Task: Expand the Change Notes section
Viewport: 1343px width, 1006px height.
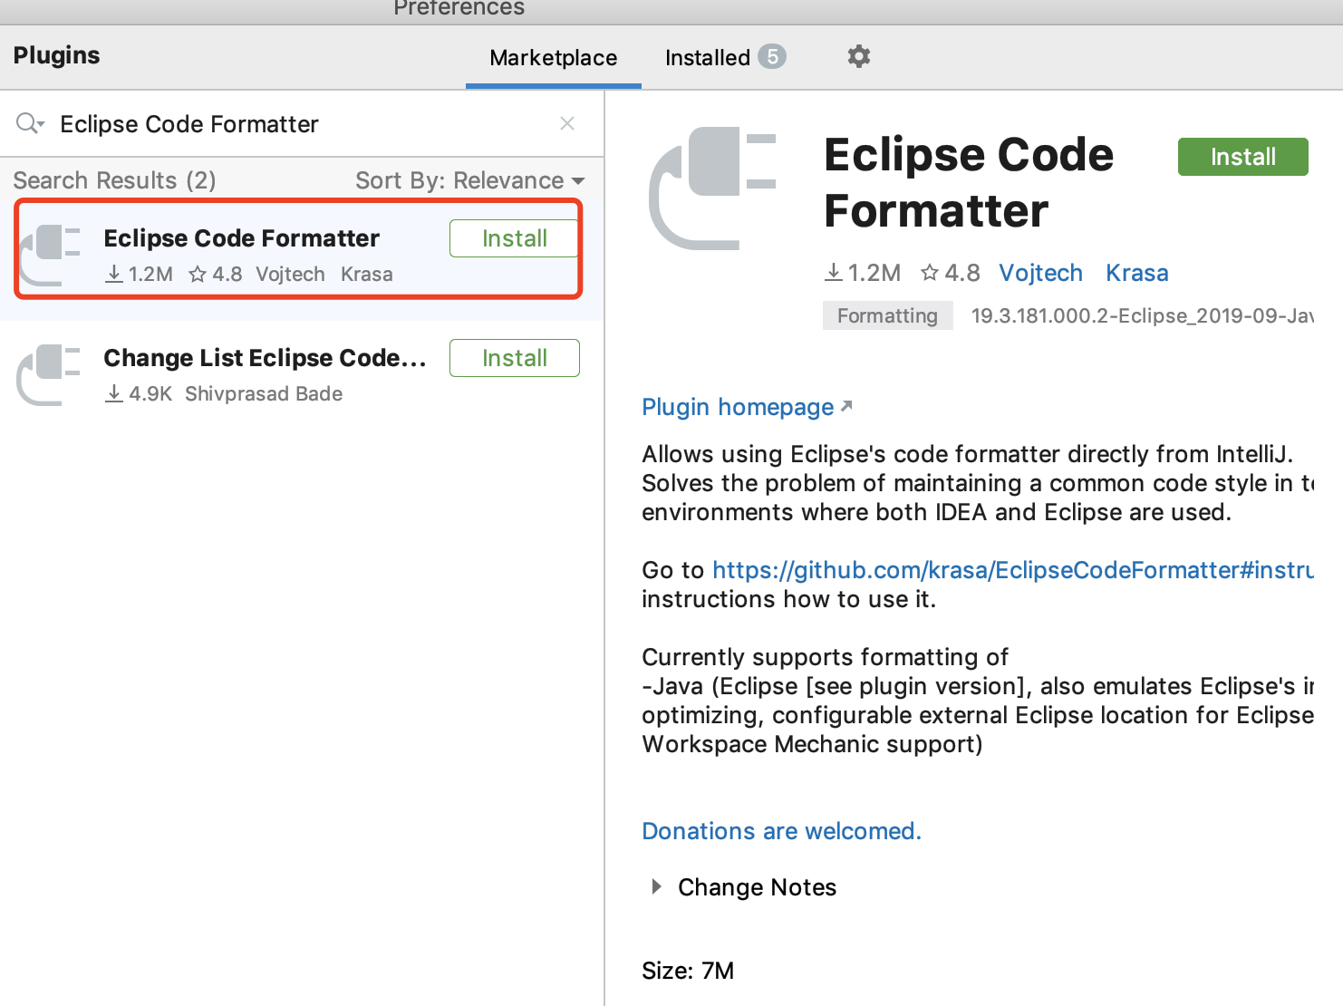Action: (657, 886)
